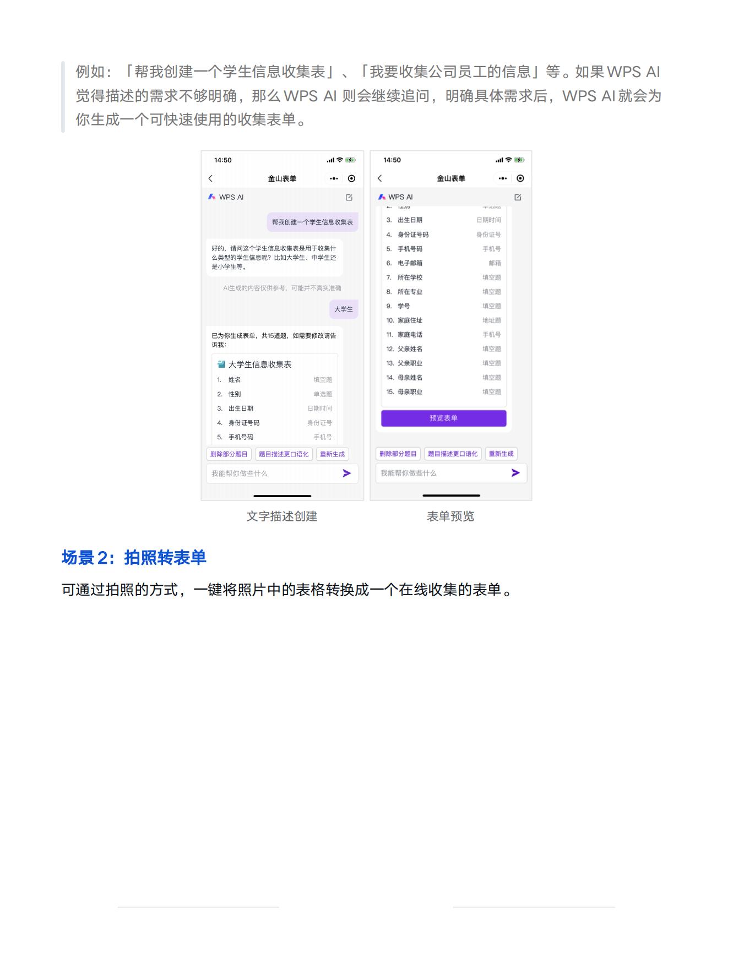Select row 9. 学号

point(444,306)
